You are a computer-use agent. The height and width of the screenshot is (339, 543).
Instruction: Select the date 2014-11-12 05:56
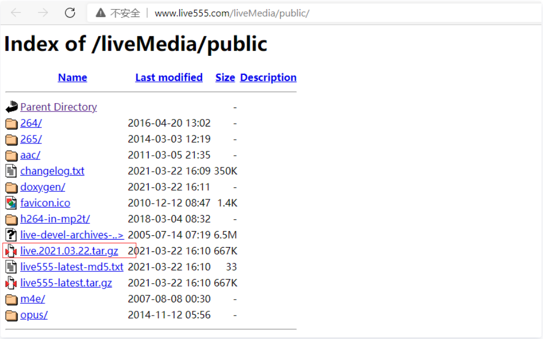[169, 315]
